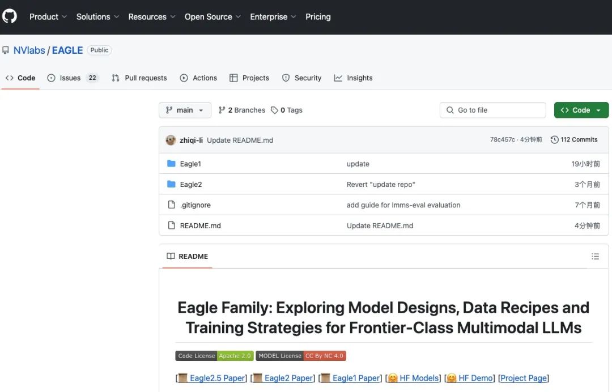This screenshot has width=612, height=392.
Task: Click the zhiqi-li avatar image
Action: (171, 140)
